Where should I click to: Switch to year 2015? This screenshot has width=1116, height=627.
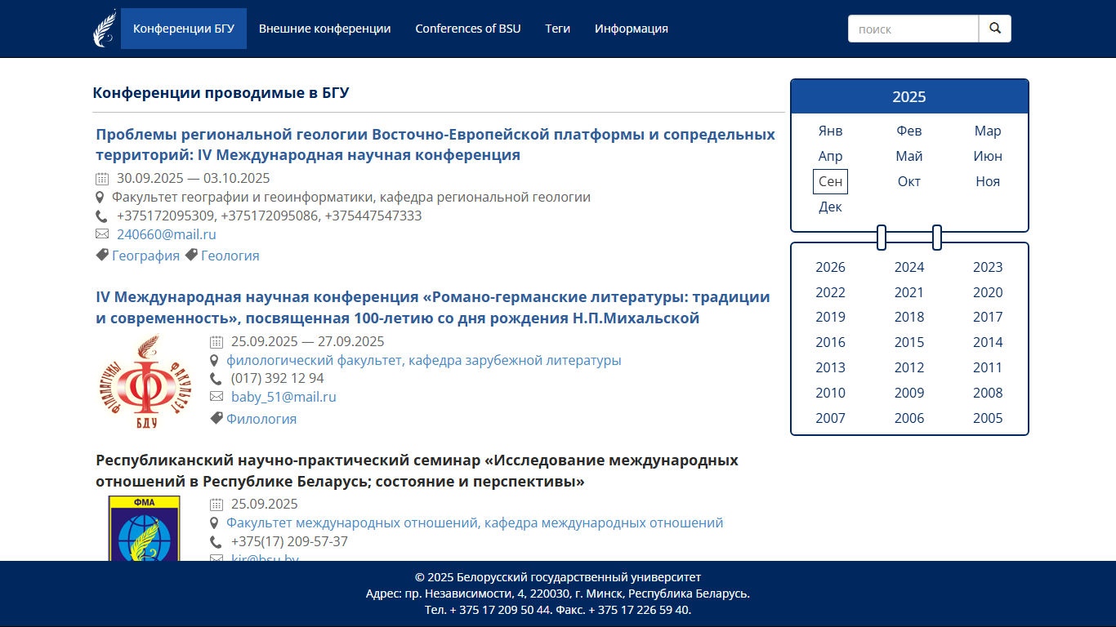(909, 342)
